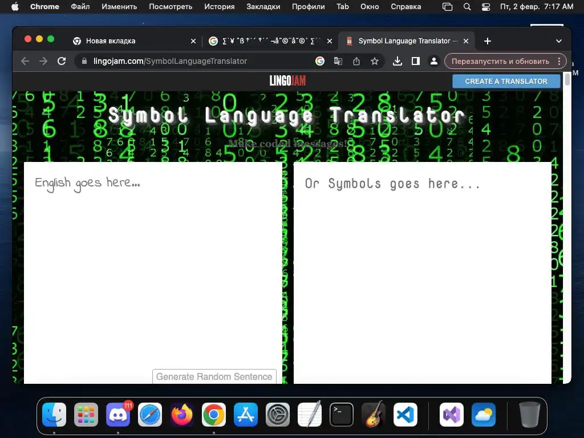Click the address bar URL field

click(201, 61)
